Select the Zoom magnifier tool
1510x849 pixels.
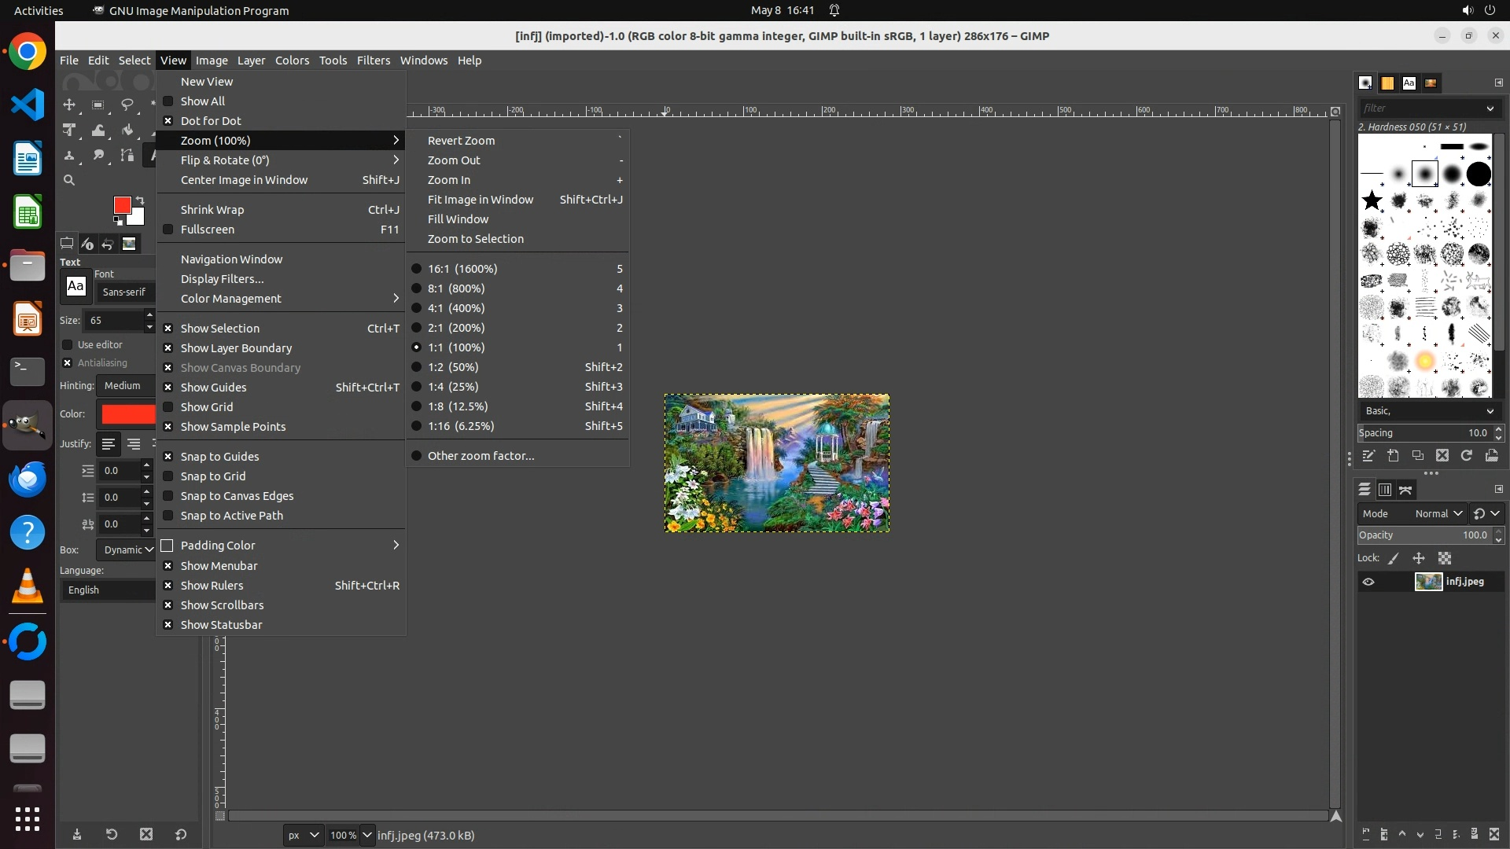69,180
